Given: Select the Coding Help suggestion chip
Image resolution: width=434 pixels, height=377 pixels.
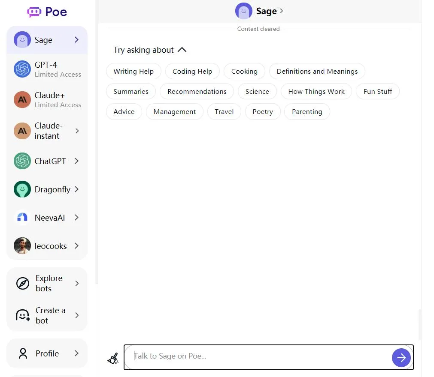Looking at the screenshot, I should [x=192, y=72].
